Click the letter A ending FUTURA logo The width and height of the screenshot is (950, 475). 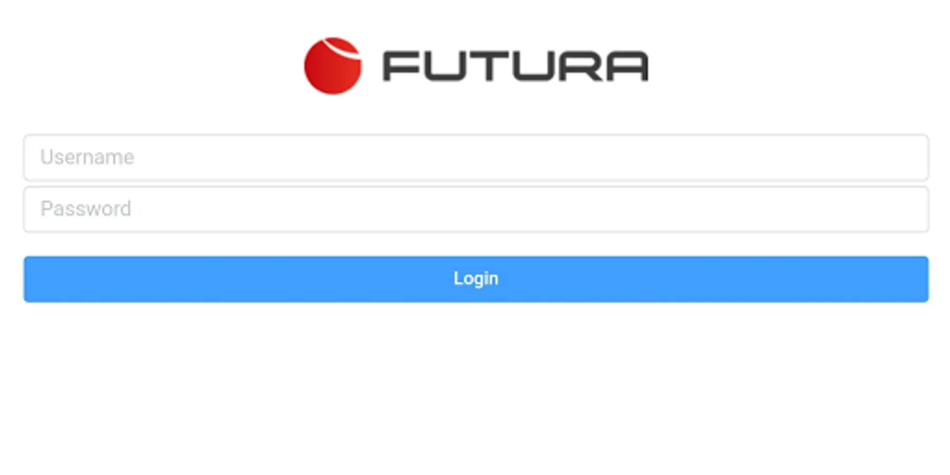(627, 66)
